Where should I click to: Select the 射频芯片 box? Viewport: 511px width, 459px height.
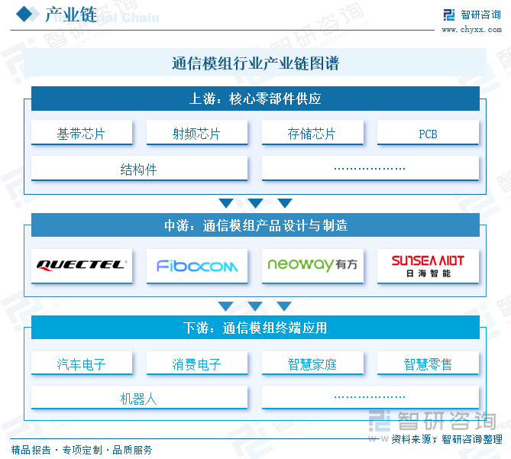(x=197, y=132)
